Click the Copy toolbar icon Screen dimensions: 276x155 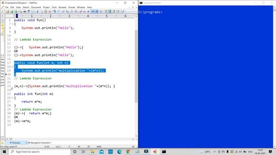click(41, 12)
